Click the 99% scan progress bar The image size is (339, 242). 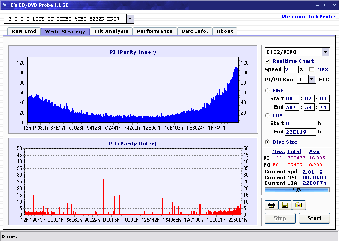[x=297, y=189]
